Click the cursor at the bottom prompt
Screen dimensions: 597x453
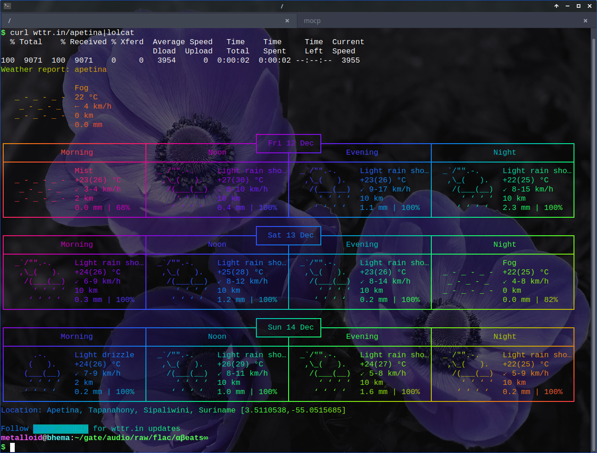(12, 447)
